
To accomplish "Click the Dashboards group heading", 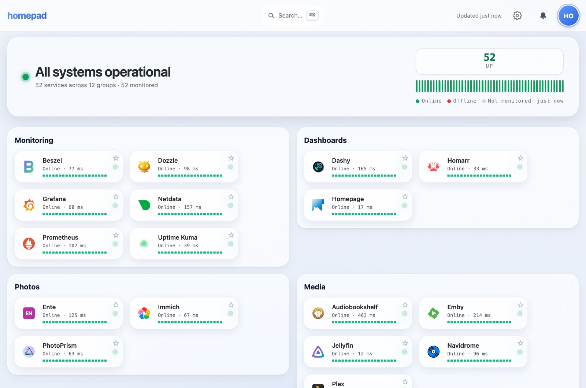I will 325,140.
